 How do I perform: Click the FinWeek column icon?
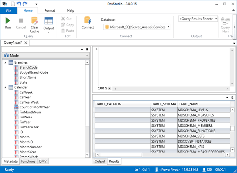pyautogui.click(x=16, y=117)
